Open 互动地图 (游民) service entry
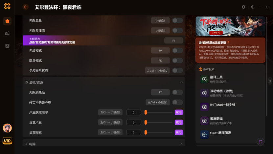Image resolution: width=273 pixels, height=154 pixels. (x=230, y=93)
